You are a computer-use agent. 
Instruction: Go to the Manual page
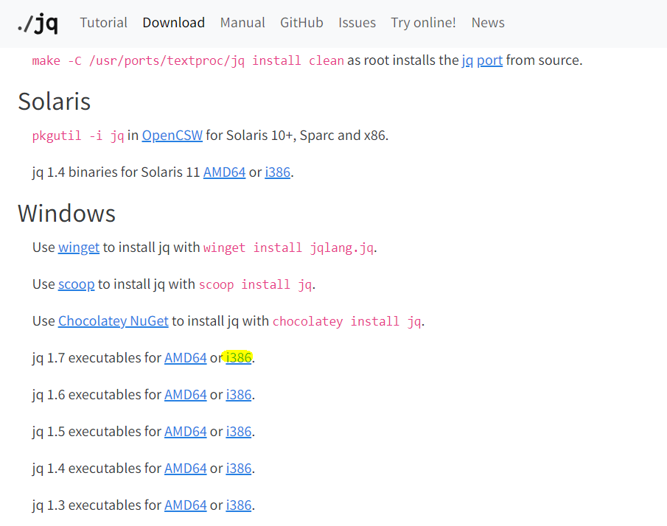click(242, 23)
